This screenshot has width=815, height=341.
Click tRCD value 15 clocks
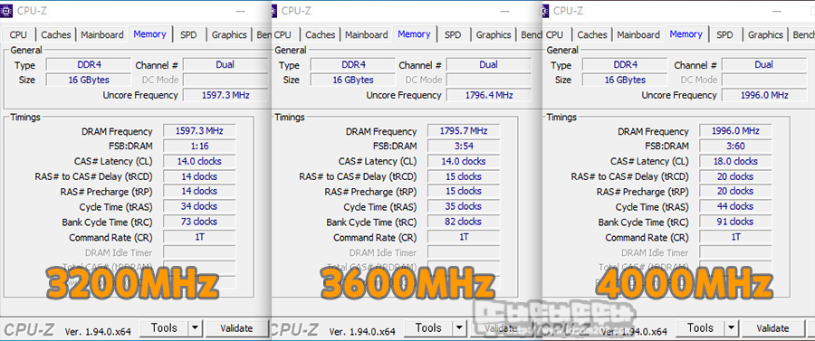coord(464,176)
